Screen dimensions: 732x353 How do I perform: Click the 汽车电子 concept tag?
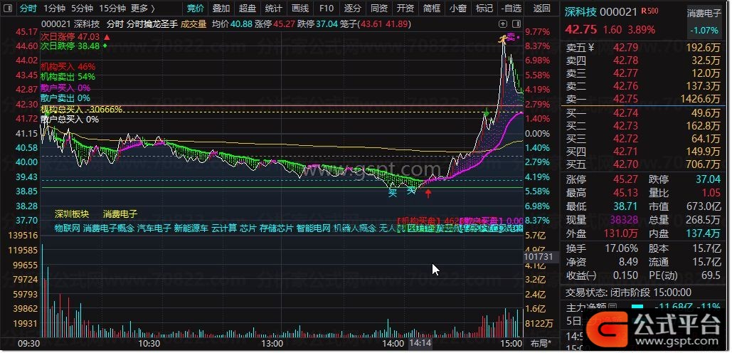(154, 228)
